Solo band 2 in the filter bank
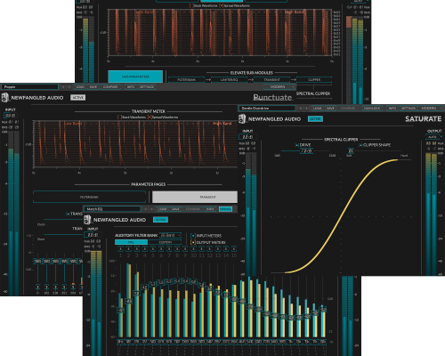The width and height of the screenshot is (445, 356). (128, 249)
